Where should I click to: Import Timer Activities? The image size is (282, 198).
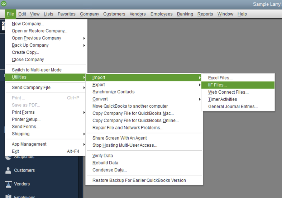click(238, 99)
